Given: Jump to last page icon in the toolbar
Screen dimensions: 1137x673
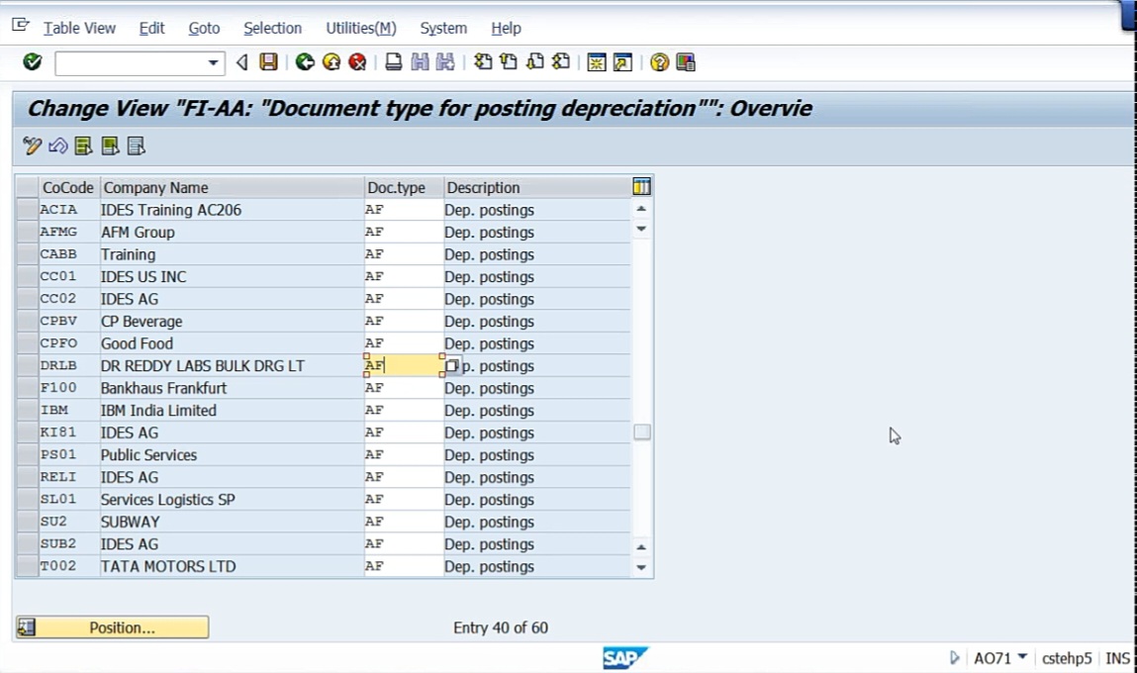Looking at the screenshot, I should point(560,62).
